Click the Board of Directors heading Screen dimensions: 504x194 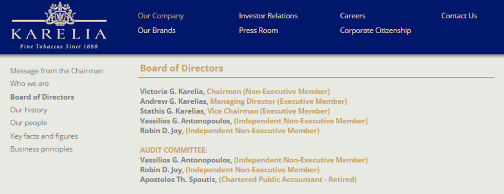click(182, 68)
